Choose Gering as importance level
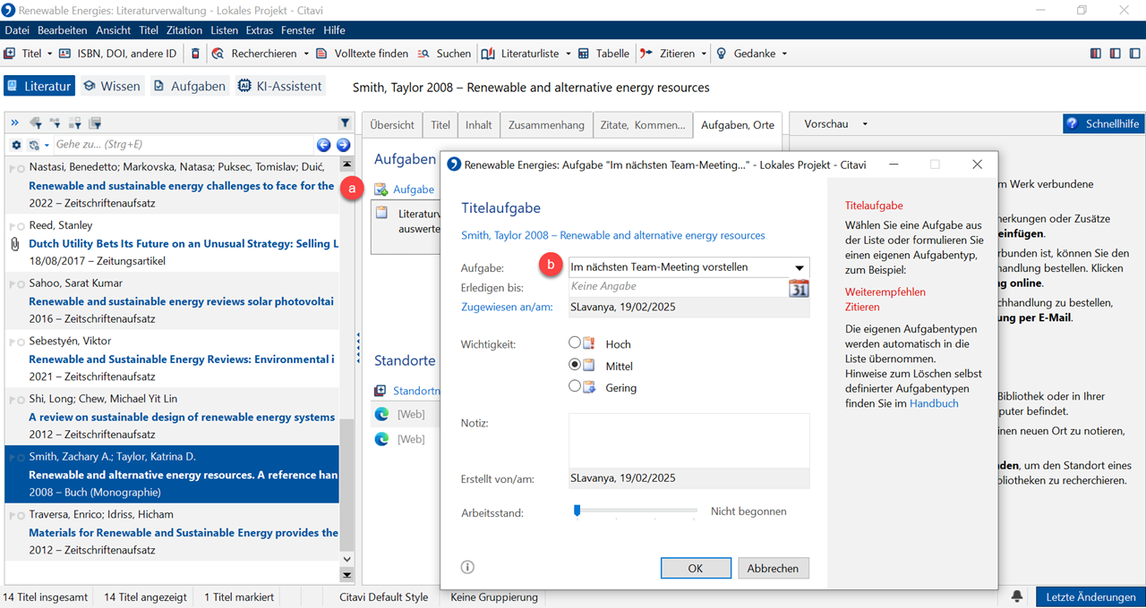Image resolution: width=1146 pixels, height=608 pixels. point(575,387)
